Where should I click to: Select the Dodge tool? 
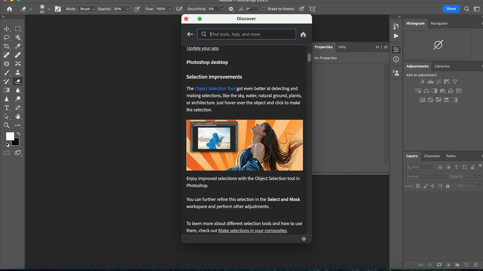point(18,99)
